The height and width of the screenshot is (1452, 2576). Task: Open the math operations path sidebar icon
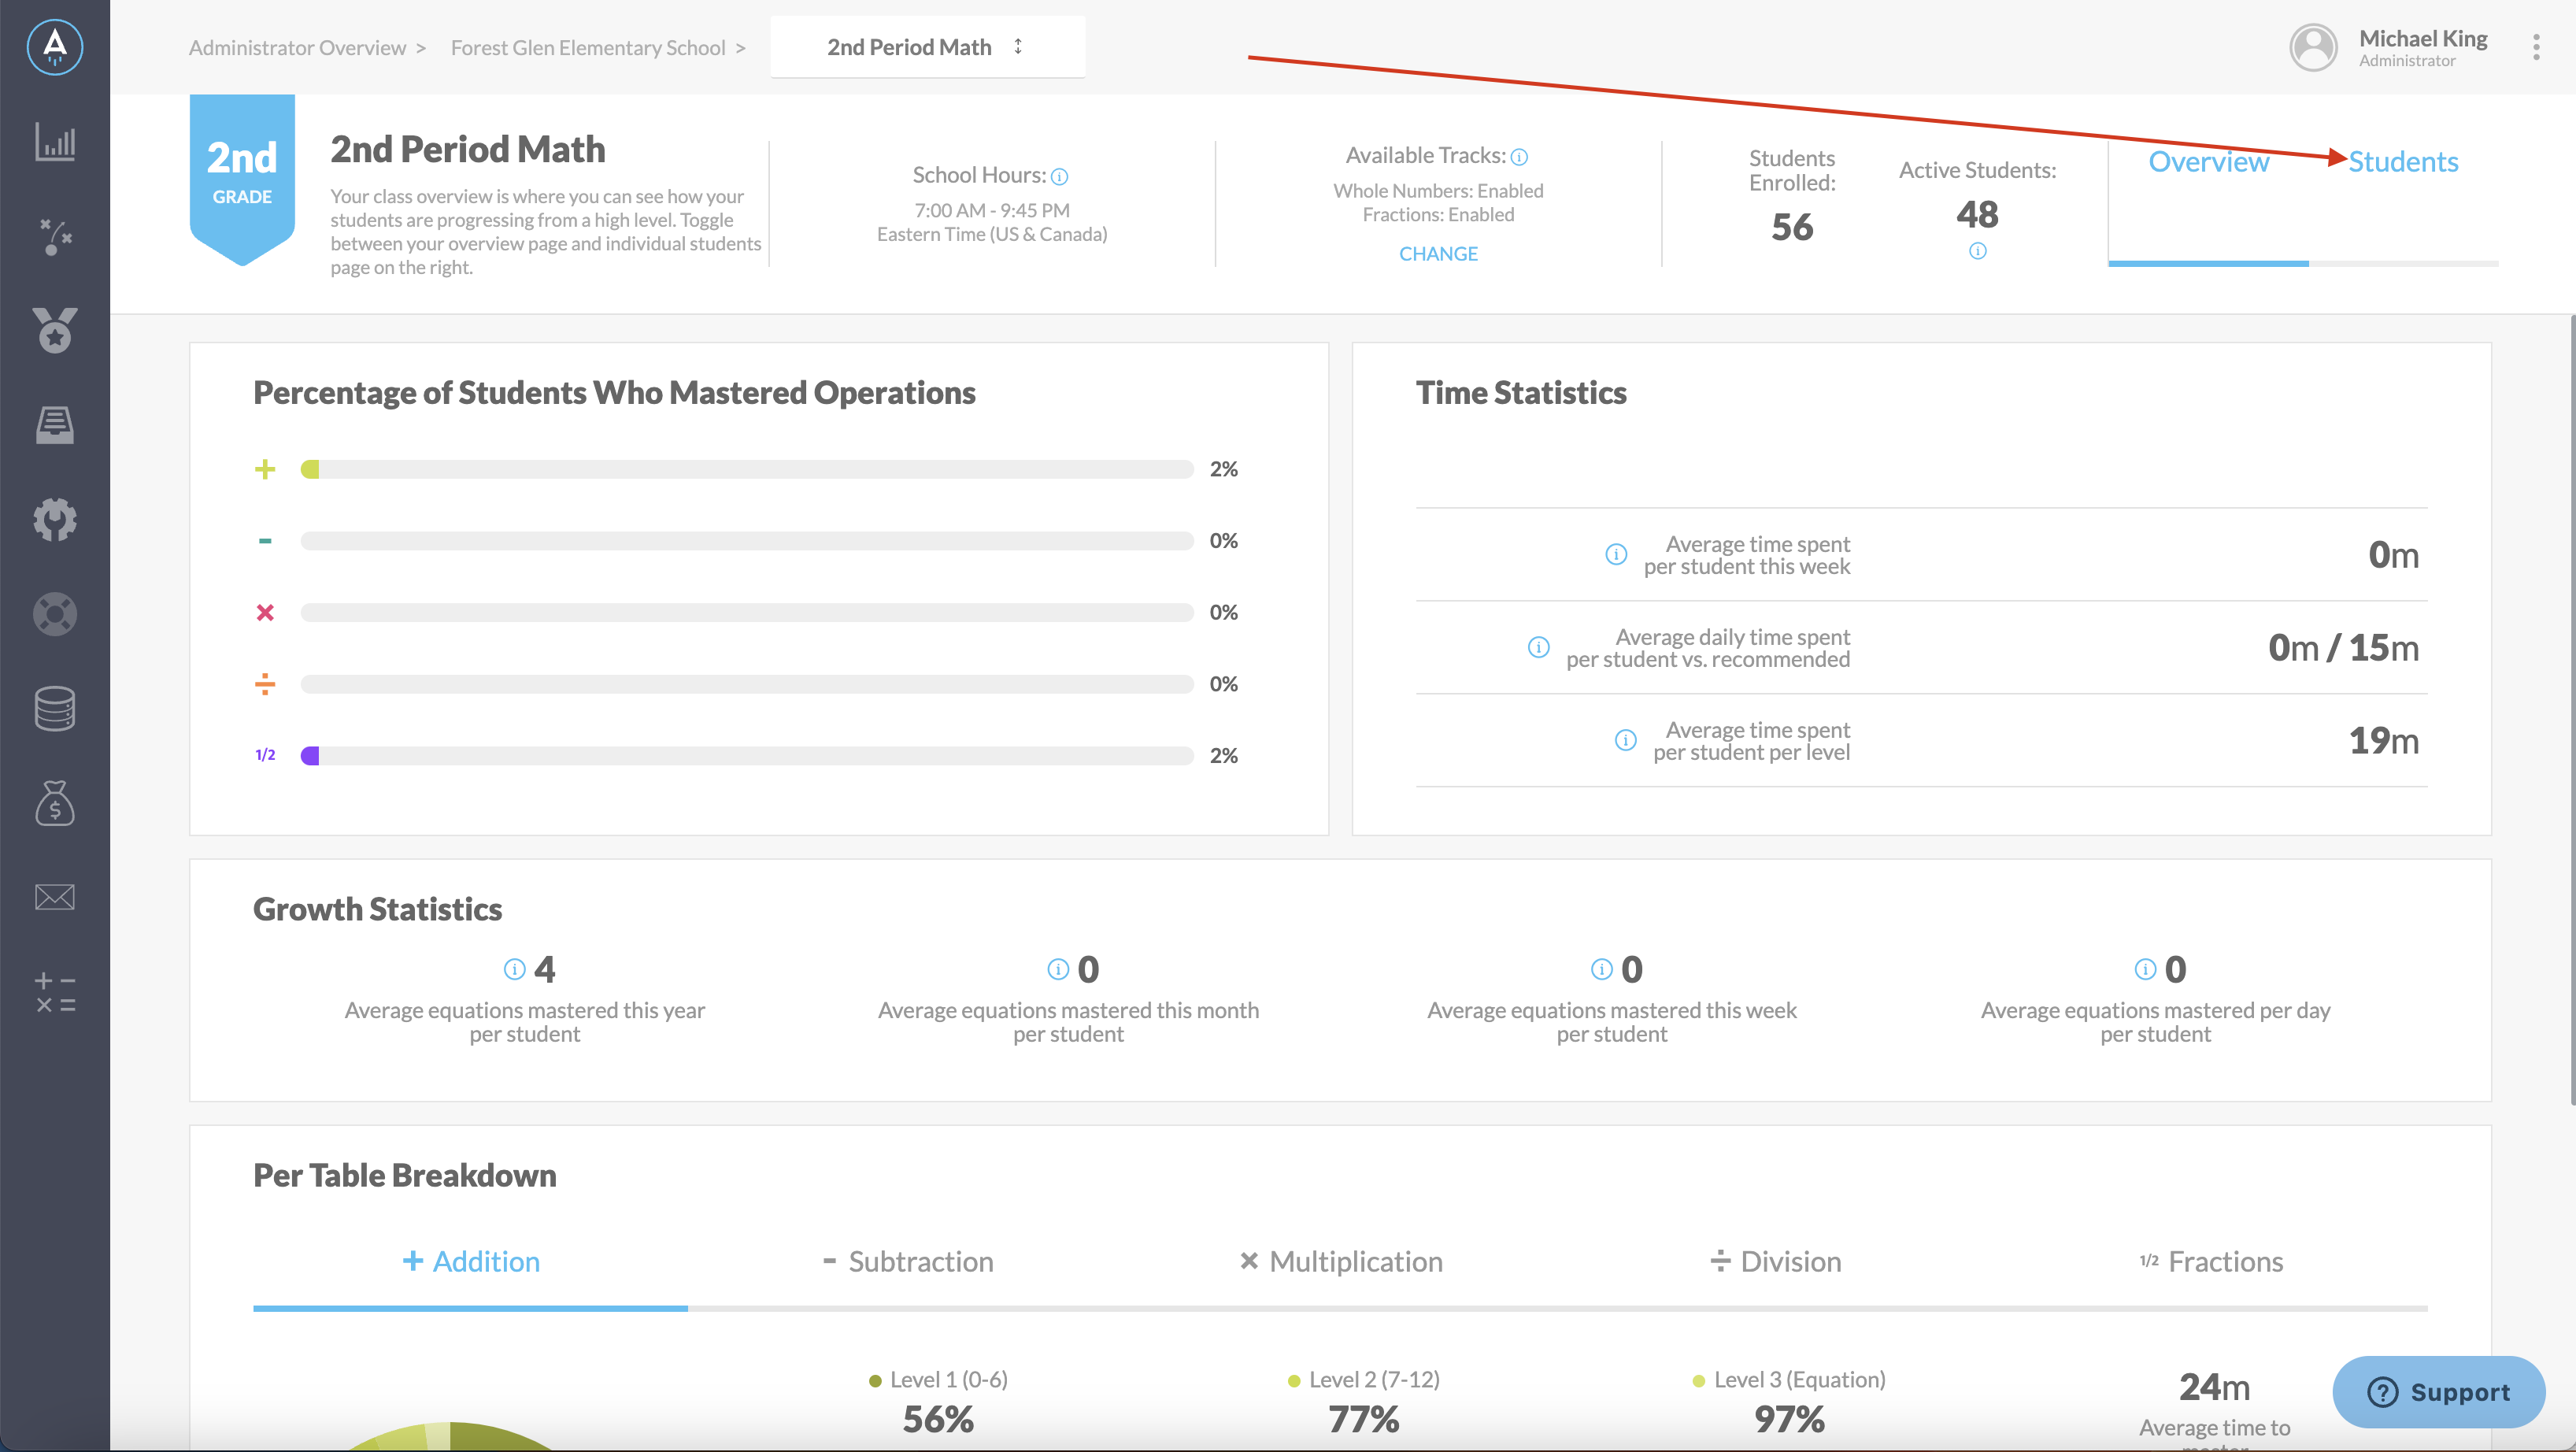coord(55,237)
